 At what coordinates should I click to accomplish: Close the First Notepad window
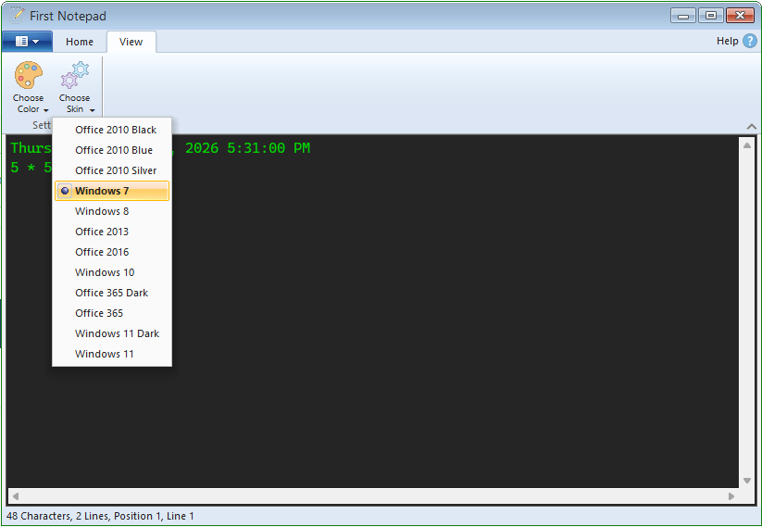(740, 16)
